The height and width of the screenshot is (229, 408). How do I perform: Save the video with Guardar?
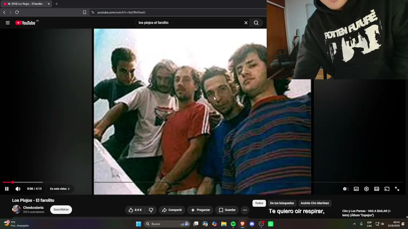point(227,210)
